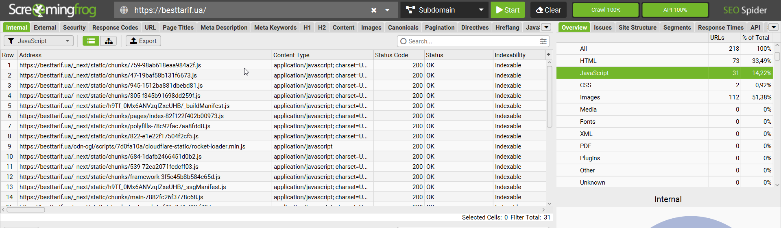Click the Crawl 100% progress bar
This screenshot has width=781, height=228.
point(606,10)
